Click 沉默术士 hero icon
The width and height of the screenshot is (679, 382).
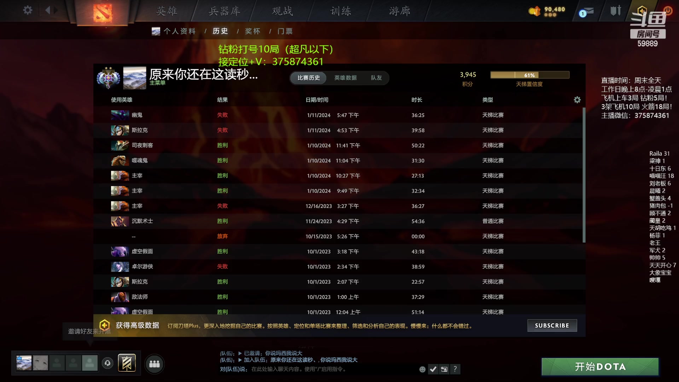120,221
